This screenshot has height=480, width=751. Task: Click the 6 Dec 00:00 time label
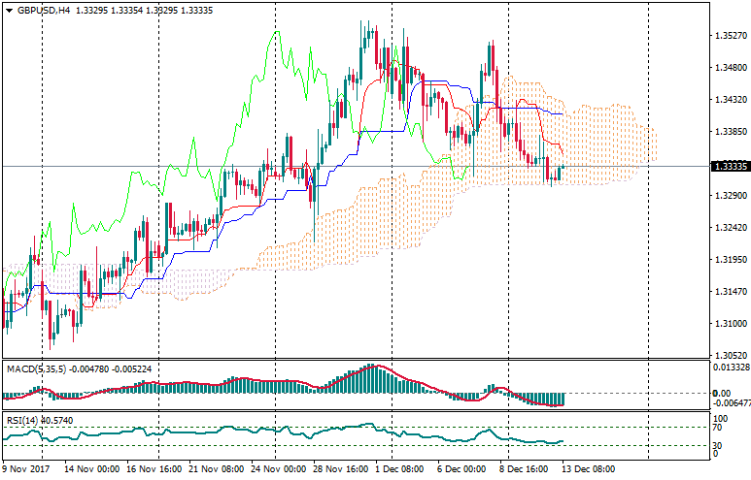click(x=461, y=467)
